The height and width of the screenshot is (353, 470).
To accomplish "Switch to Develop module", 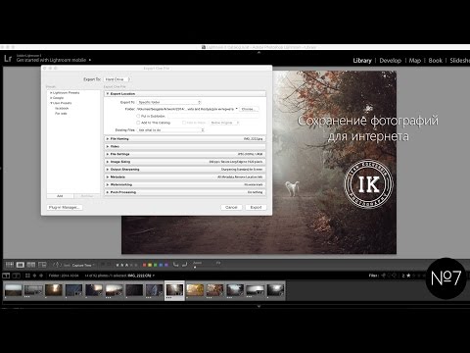I will tap(391, 61).
